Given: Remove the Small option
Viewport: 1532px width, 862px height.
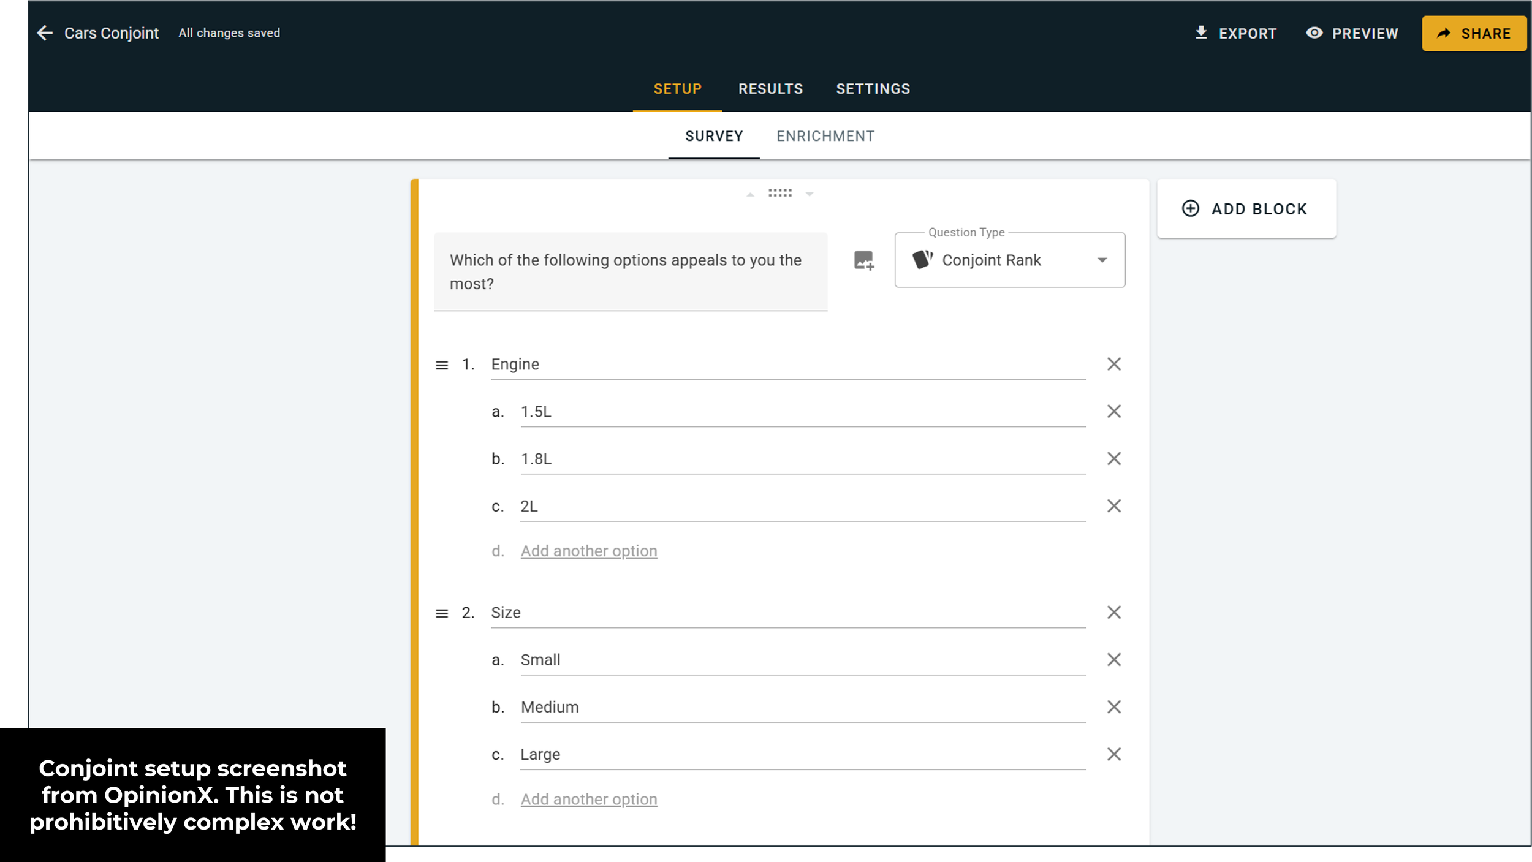Looking at the screenshot, I should point(1114,660).
